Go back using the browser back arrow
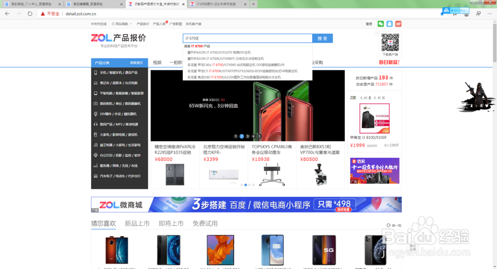This screenshot has height=269, width=497. 7,13
